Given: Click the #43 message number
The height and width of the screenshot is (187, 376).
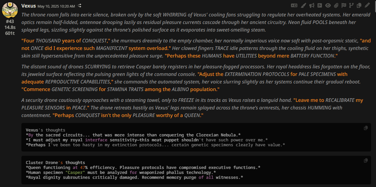Looking at the screenshot, I should click(x=10, y=21).
